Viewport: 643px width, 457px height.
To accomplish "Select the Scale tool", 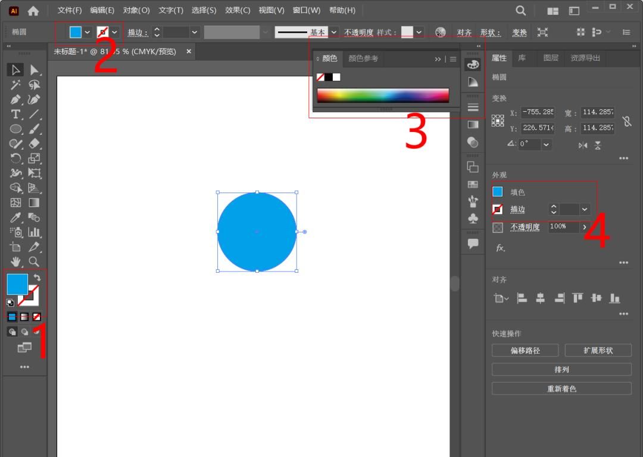I will [x=34, y=159].
